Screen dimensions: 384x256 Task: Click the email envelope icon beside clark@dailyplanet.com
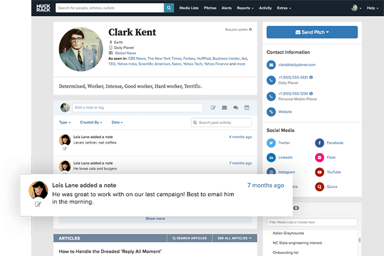(x=271, y=65)
